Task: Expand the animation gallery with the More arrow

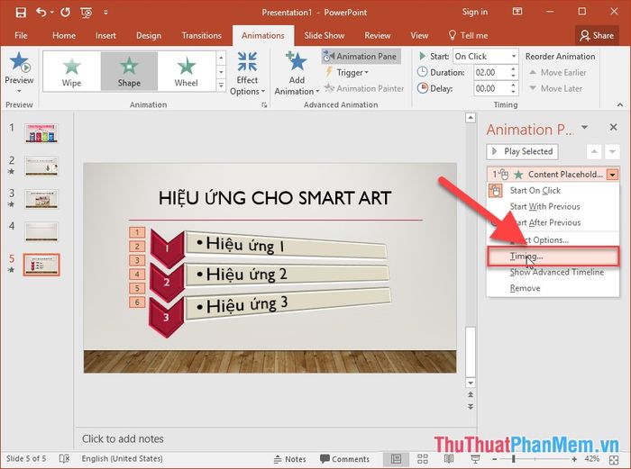Action: 221,86
